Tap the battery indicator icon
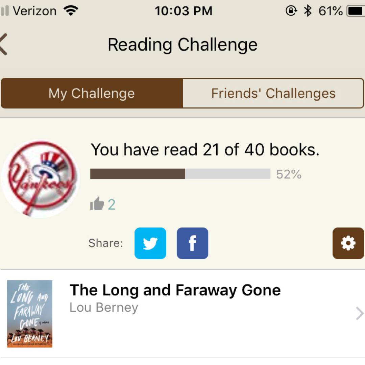365x365 pixels. (355, 11)
